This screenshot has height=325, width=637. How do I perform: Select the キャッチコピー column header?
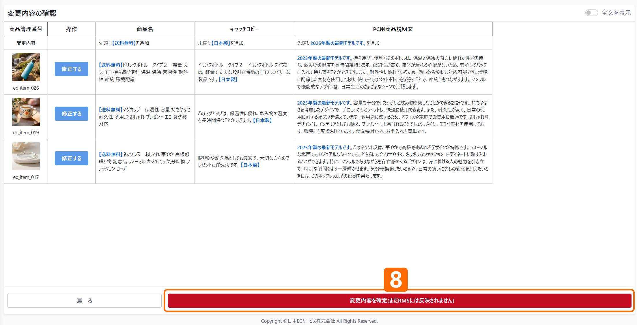[244, 29]
